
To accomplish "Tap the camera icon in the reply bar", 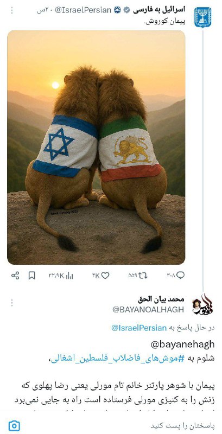I will coord(14,425).
